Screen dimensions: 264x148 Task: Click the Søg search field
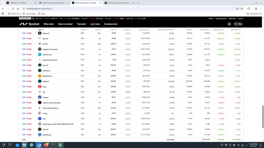tap(238, 24)
